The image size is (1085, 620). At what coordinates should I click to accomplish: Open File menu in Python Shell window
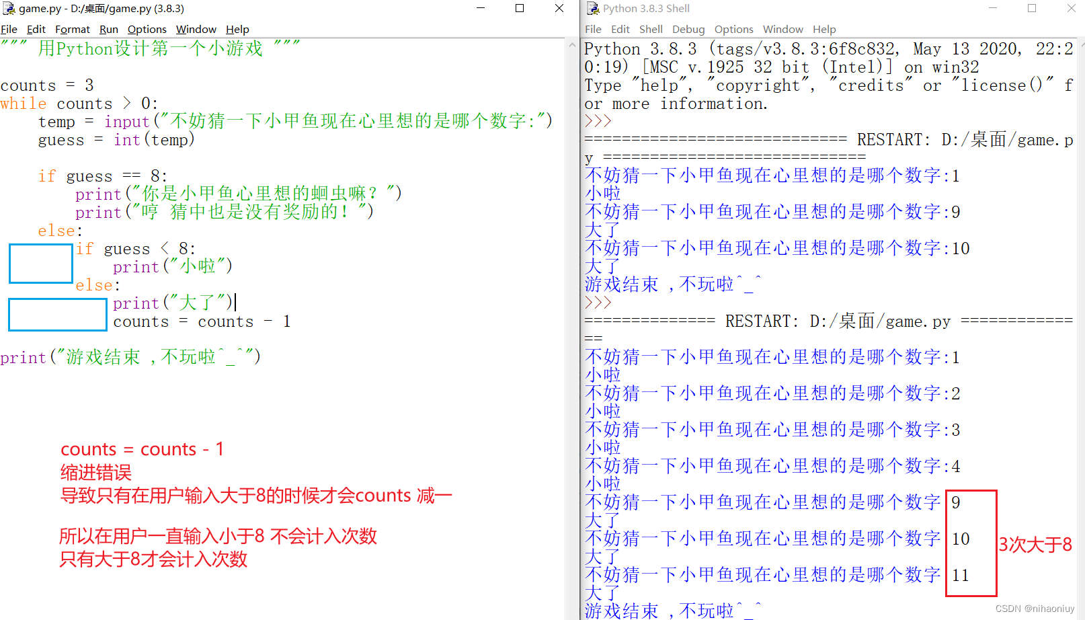594,30
